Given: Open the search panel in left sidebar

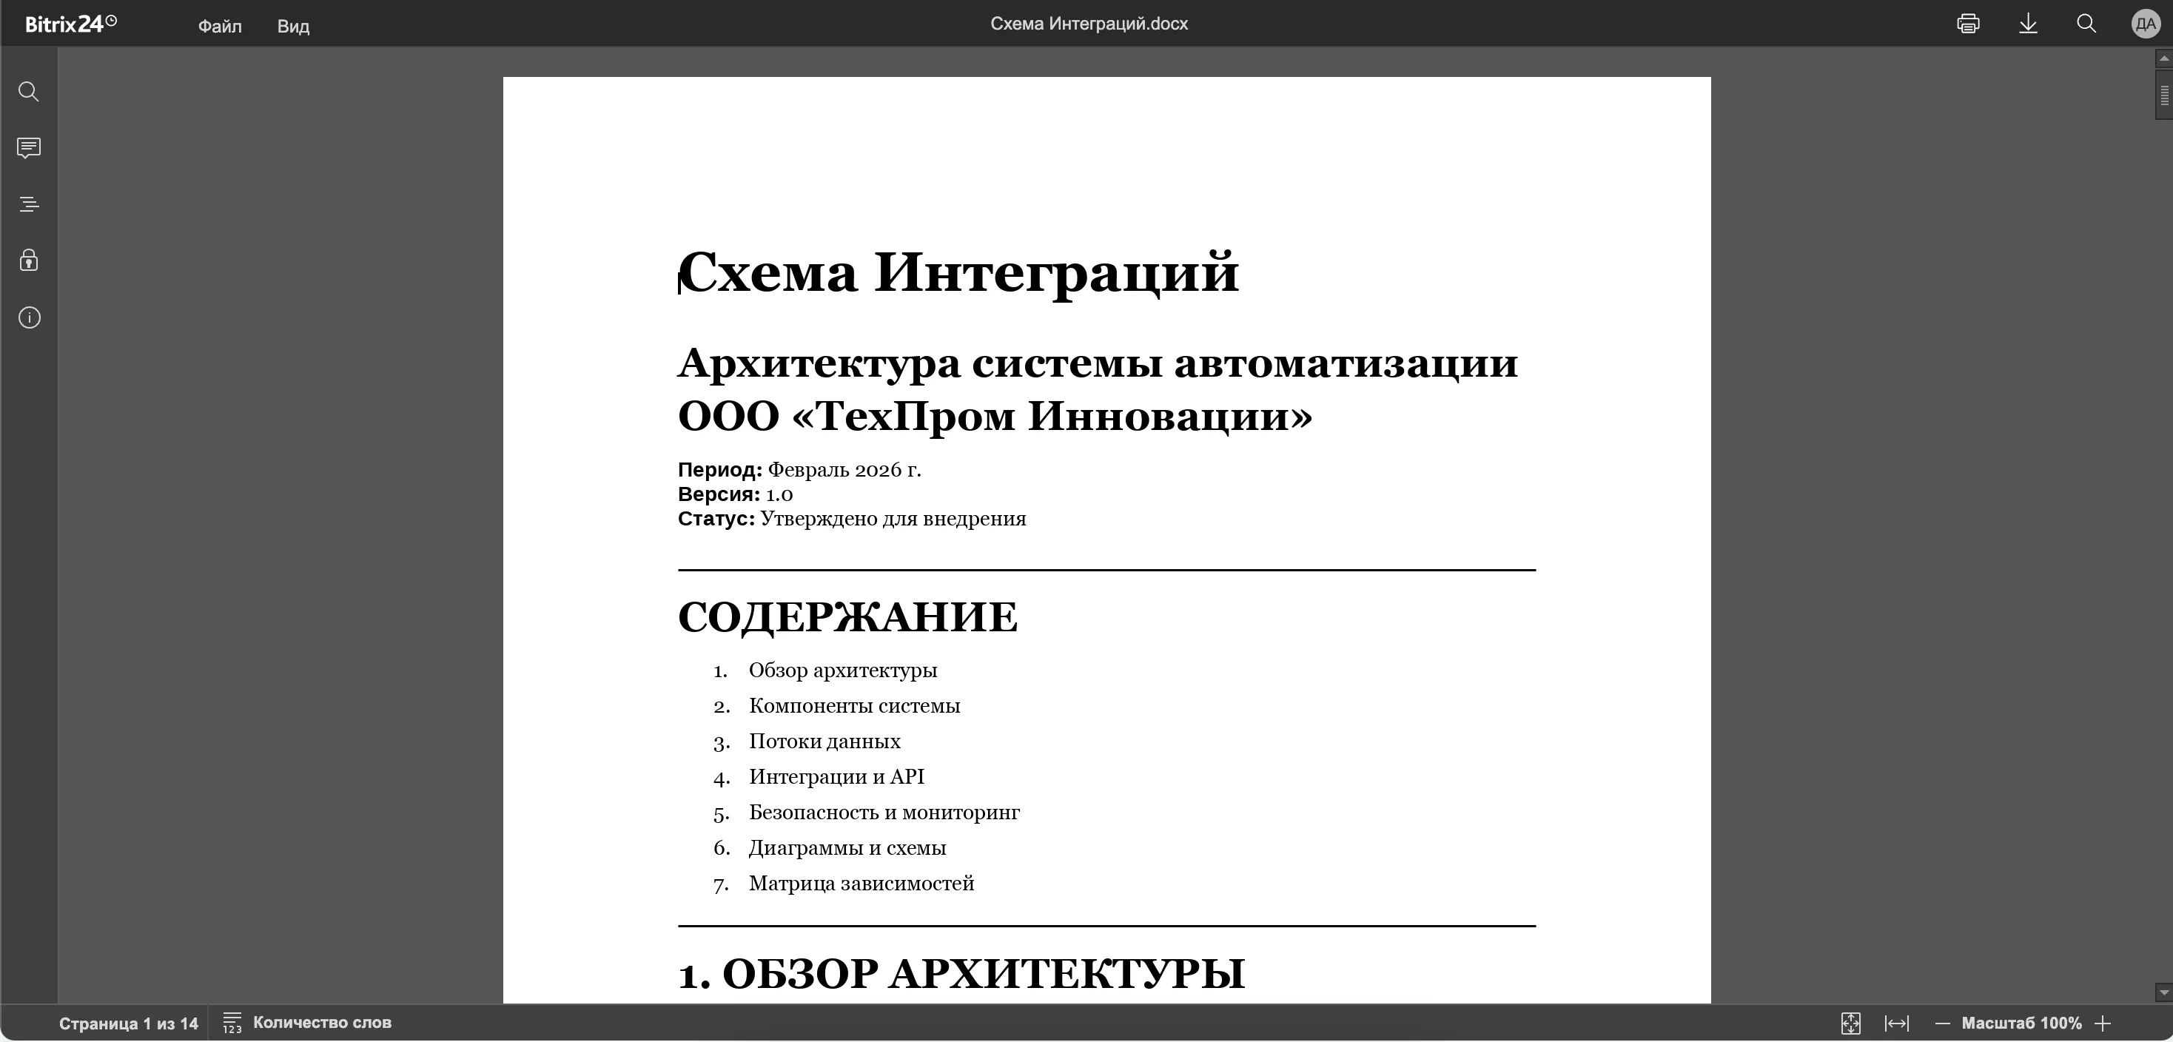Looking at the screenshot, I should pos(29,91).
